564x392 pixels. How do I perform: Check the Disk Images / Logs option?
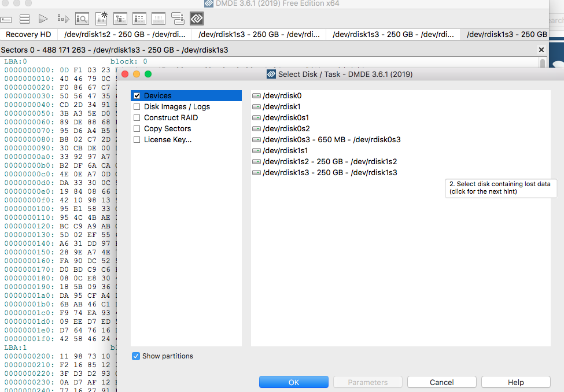(x=137, y=107)
